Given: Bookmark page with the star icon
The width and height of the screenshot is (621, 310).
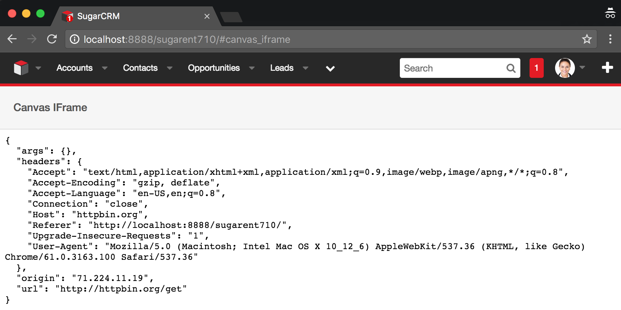Looking at the screenshot, I should point(587,39).
